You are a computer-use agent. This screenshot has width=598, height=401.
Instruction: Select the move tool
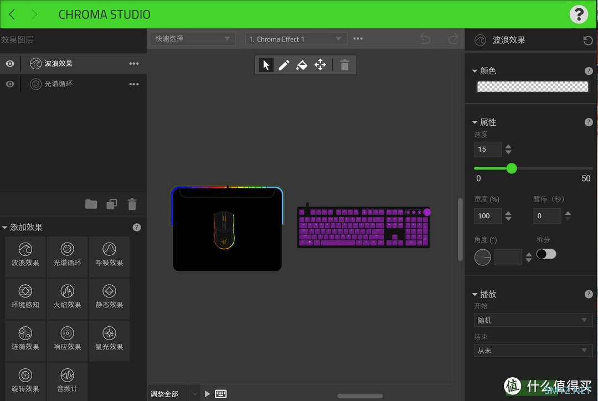320,65
